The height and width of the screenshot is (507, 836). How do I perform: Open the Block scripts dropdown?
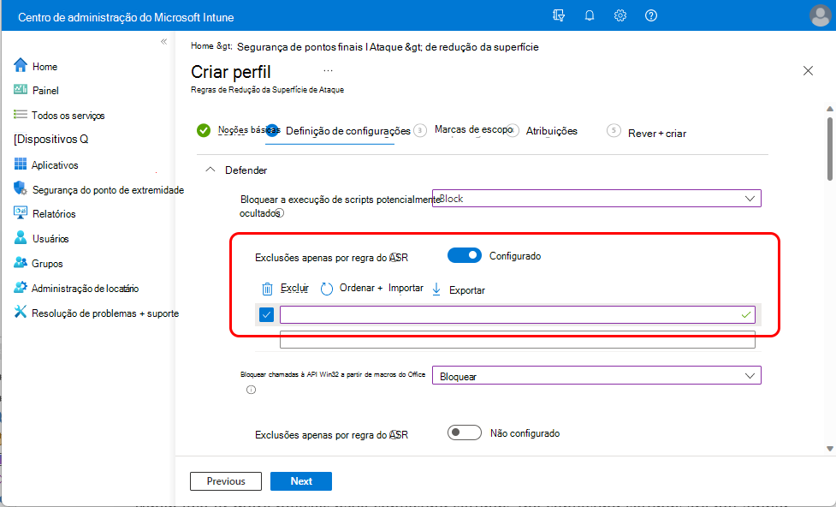point(596,199)
